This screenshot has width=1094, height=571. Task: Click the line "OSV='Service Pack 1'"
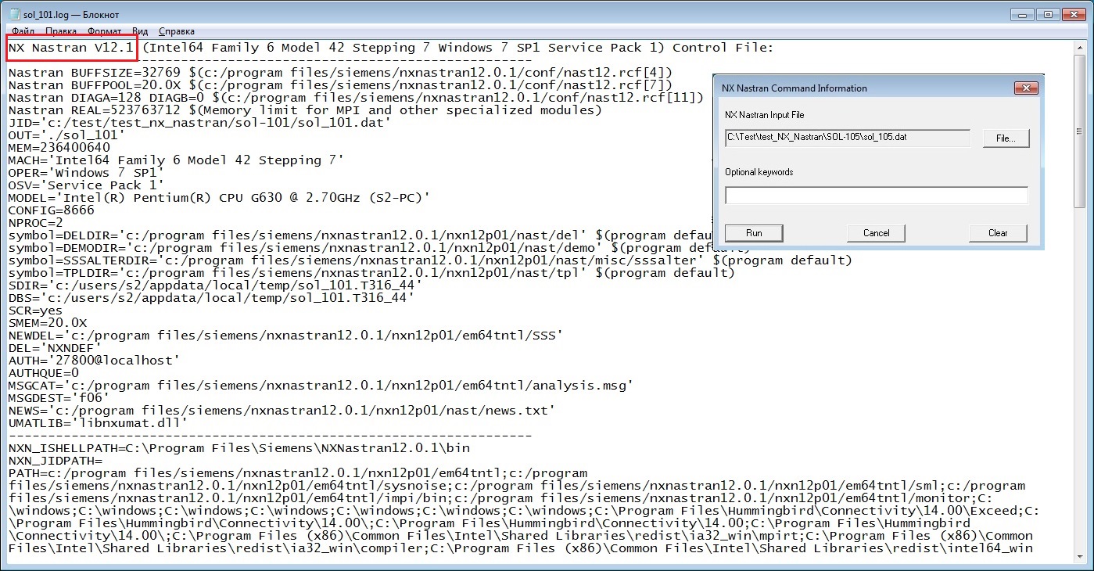(86, 185)
